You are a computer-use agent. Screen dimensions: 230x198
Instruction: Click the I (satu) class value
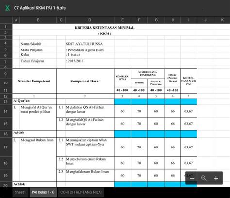coord(73,55)
